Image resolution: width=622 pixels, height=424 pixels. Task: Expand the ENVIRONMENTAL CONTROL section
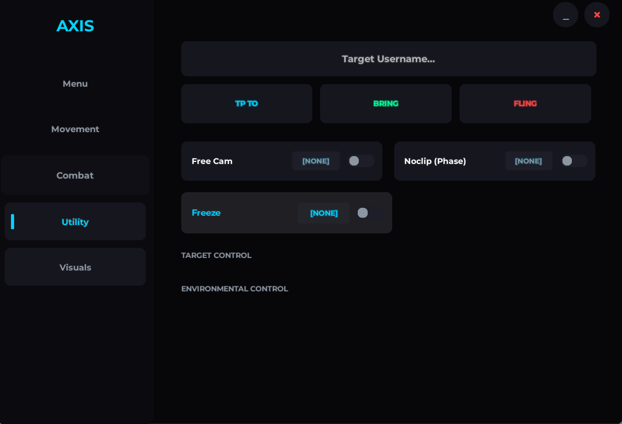click(234, 289)
